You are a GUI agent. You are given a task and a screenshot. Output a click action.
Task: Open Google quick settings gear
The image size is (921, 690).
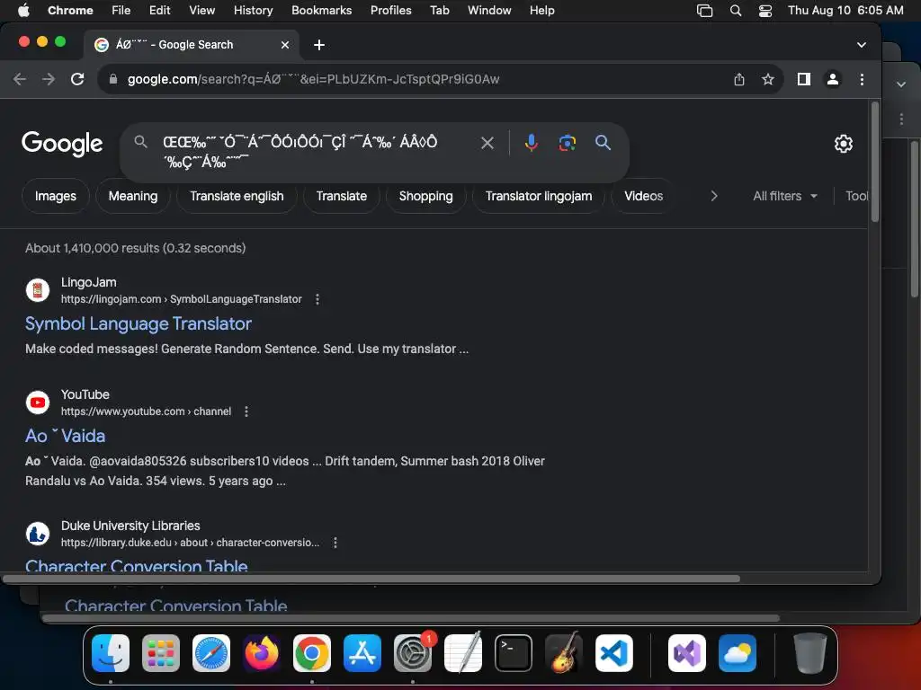pyautogui.click(x=844, y=144)
